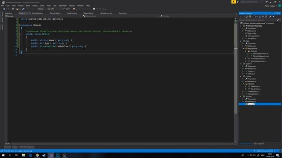The height and width of the screenshot is (158, 282).
Task: Open the ReSharper menu
Action: [63, 6]
